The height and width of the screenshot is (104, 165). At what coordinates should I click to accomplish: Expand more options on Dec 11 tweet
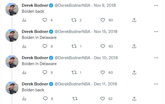tap(156, 84)
